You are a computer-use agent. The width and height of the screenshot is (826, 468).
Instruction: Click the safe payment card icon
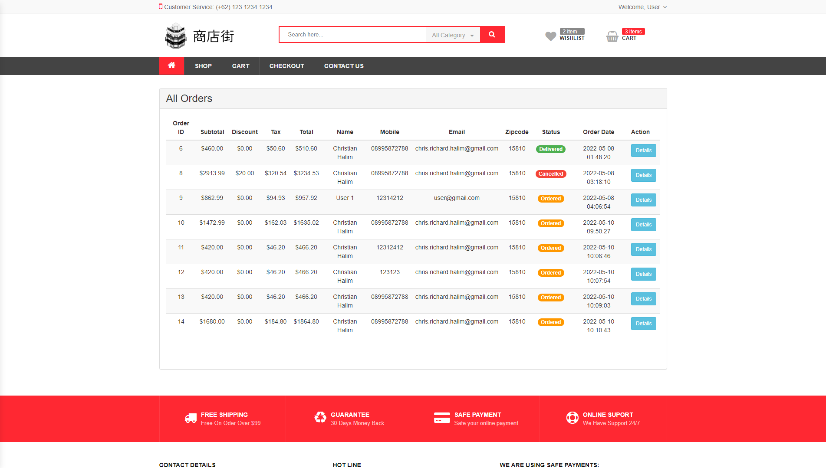click(x=442, y=418)
